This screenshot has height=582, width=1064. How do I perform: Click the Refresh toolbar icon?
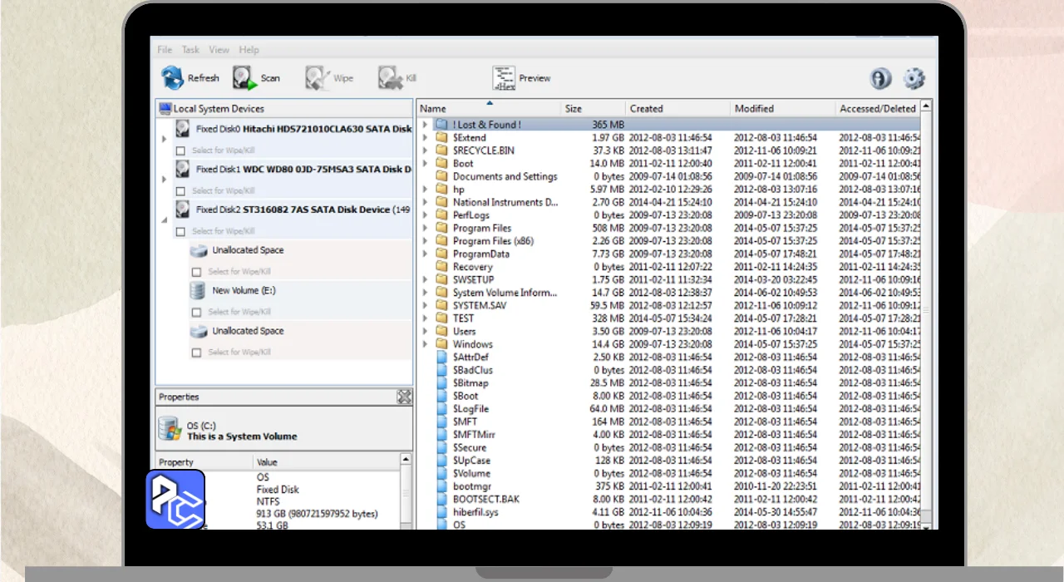[173, 78]
